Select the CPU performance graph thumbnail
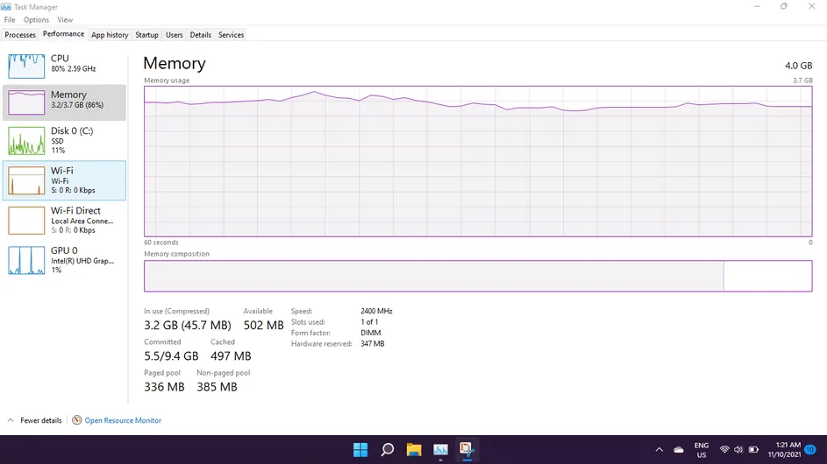 tap(26, 66)
